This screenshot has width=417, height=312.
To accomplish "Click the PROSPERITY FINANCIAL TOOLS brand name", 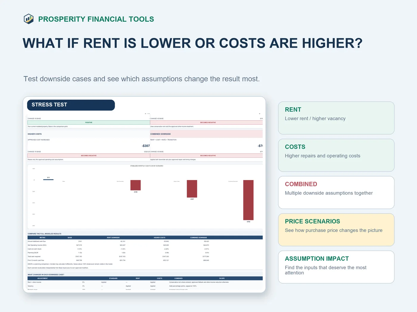I will [x=96, y=19].
